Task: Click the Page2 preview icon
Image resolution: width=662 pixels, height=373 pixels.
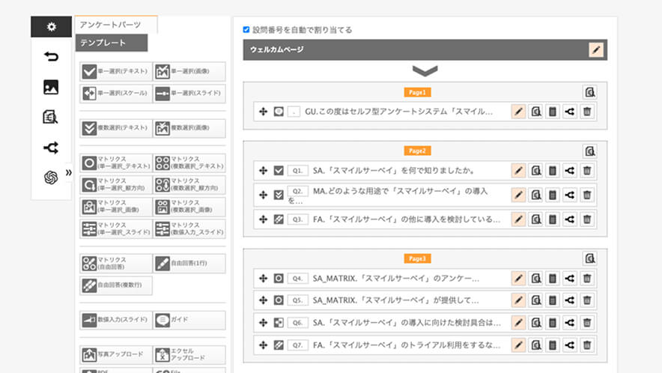Action: [590, 151]
